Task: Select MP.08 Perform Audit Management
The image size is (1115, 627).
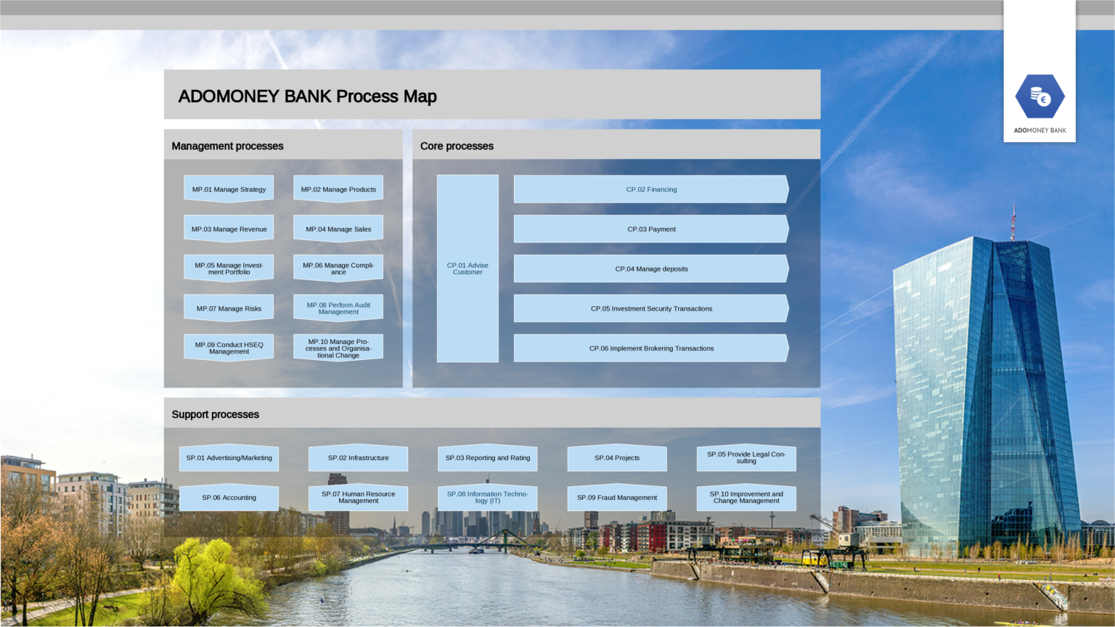Action: 338,306
